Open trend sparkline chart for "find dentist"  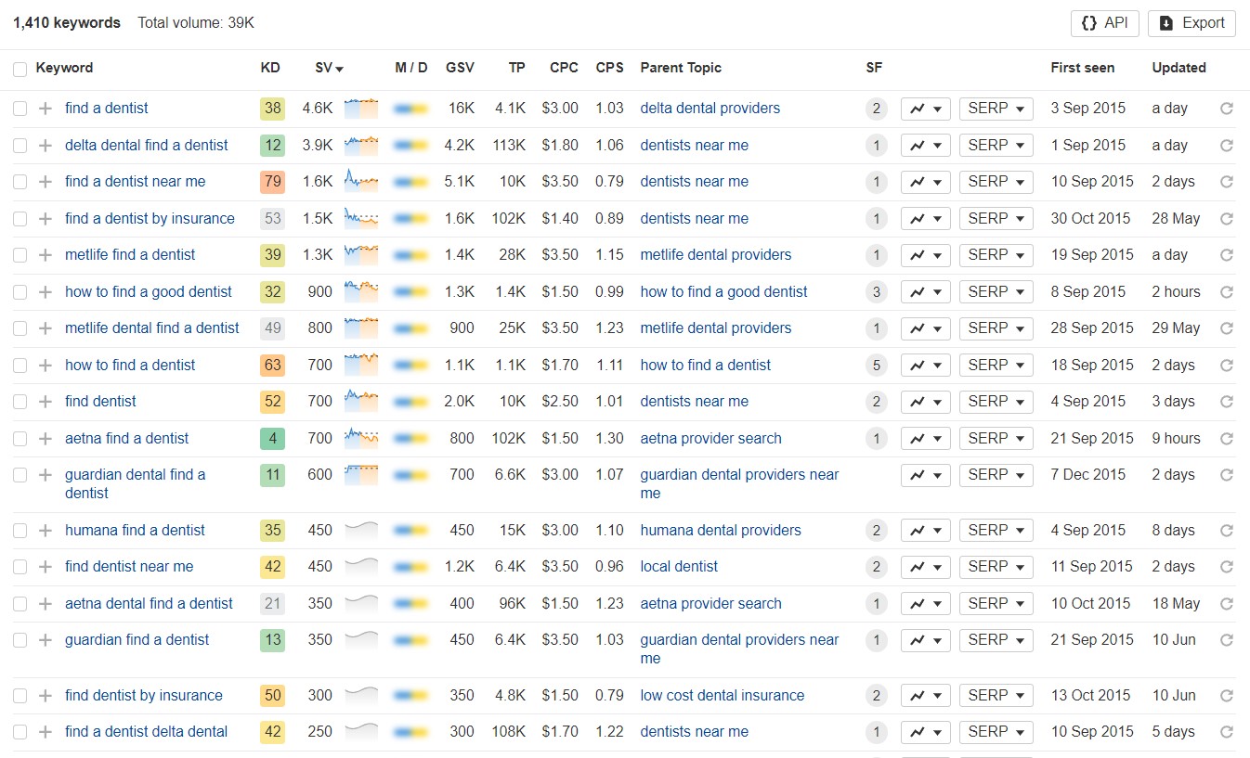(x=360, y=402)
